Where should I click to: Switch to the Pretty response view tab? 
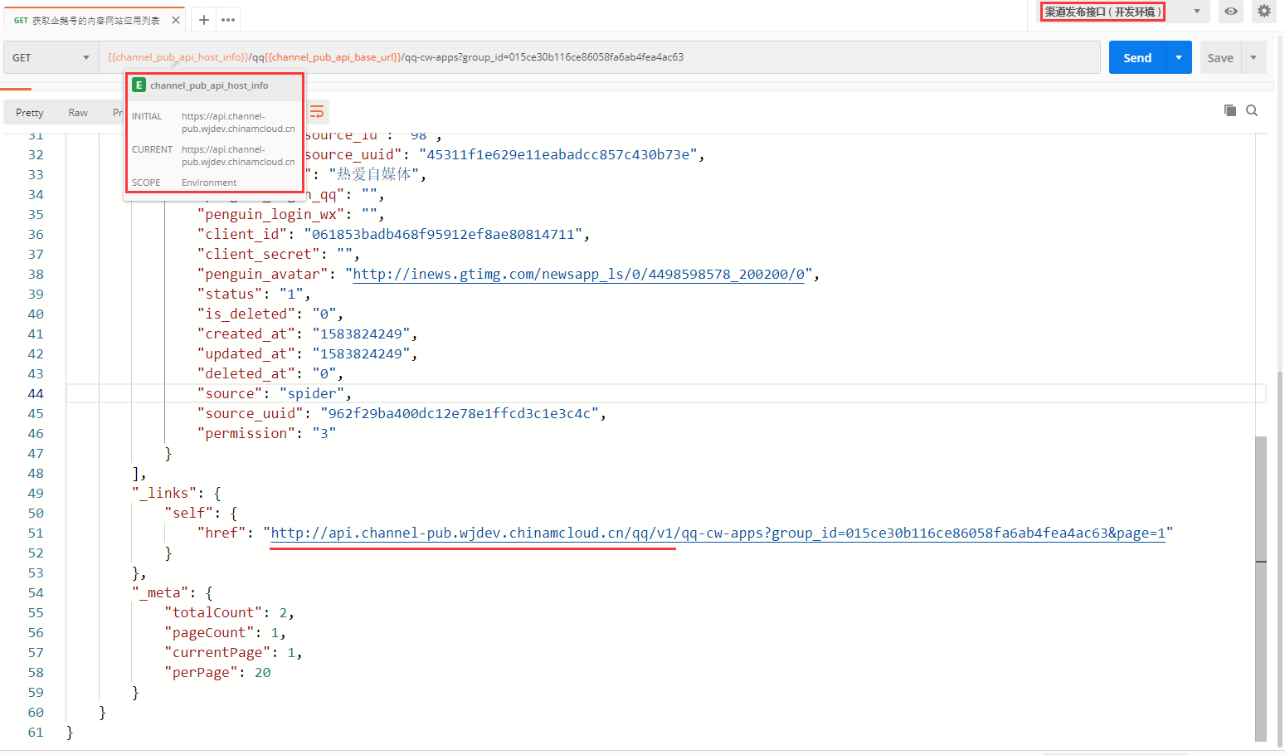(x=30, y=113)
